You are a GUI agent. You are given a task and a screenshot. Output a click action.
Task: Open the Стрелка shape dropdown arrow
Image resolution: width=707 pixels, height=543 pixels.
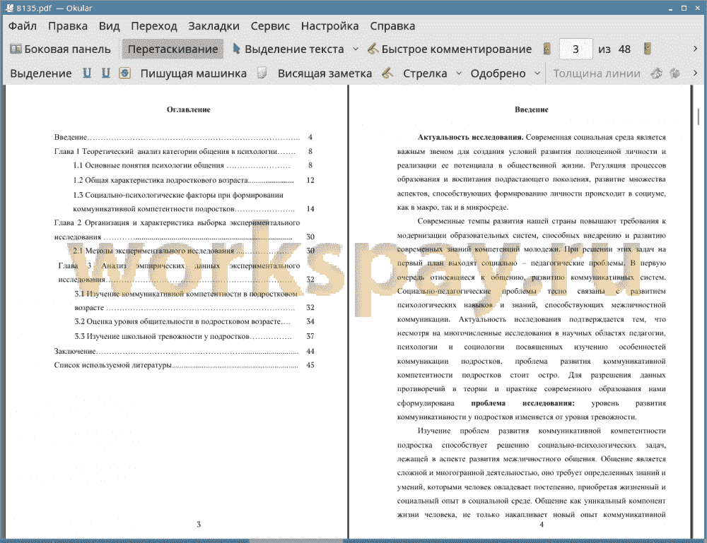click(459, 73)
